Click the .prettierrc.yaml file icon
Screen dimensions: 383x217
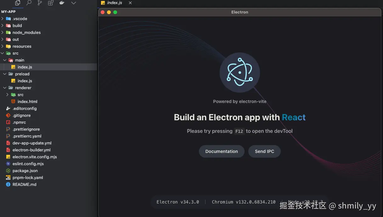pyautogui.click(x=8, y=136)
